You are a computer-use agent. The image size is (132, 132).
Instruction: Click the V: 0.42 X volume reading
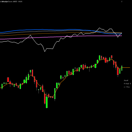pyautogui.click(x=127, y=84)
